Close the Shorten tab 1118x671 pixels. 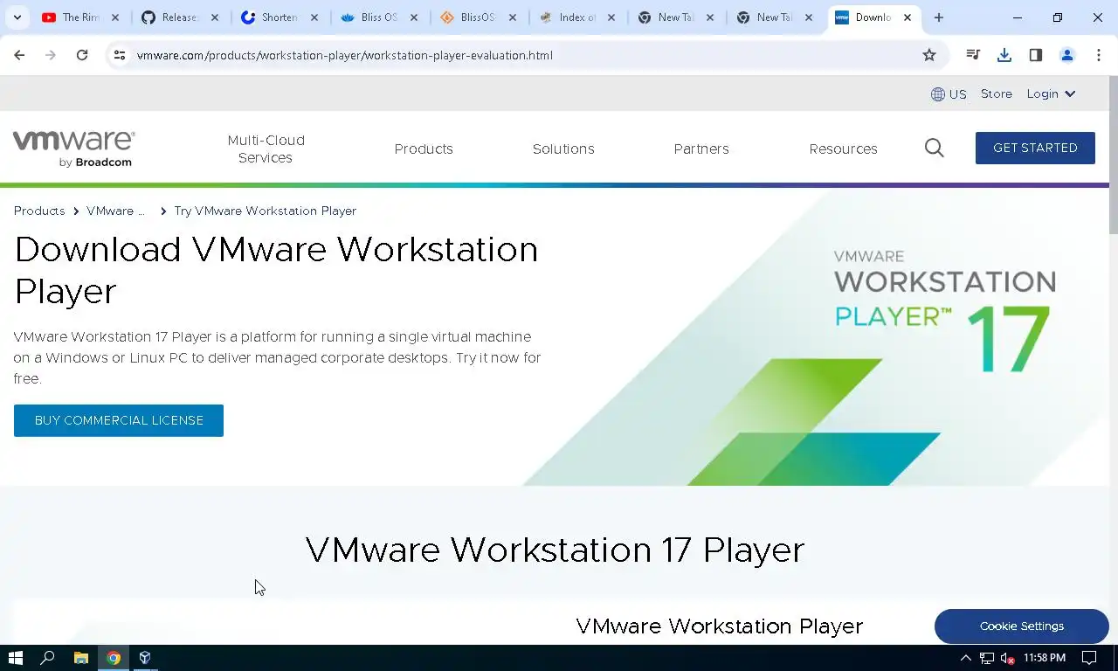pos(314,17)
